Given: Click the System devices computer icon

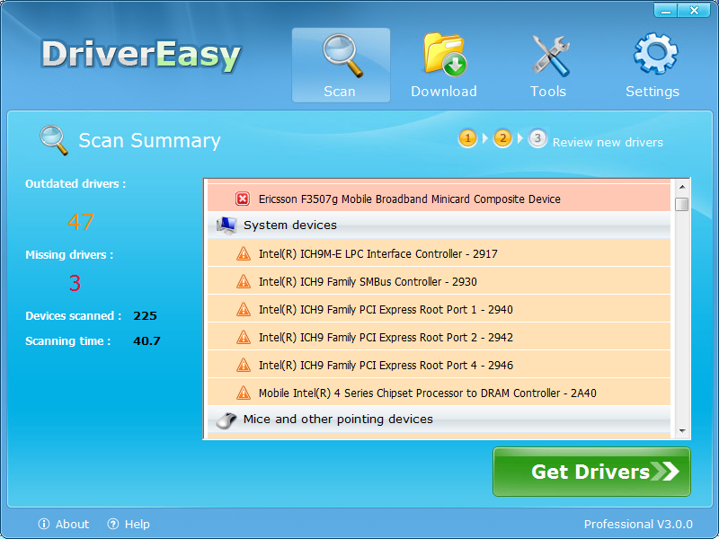Looking at the screenshot, I should point(226,225).
